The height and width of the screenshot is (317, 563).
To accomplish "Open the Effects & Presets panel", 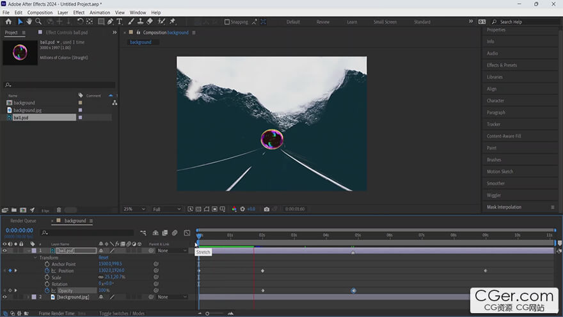I will 502,65.
